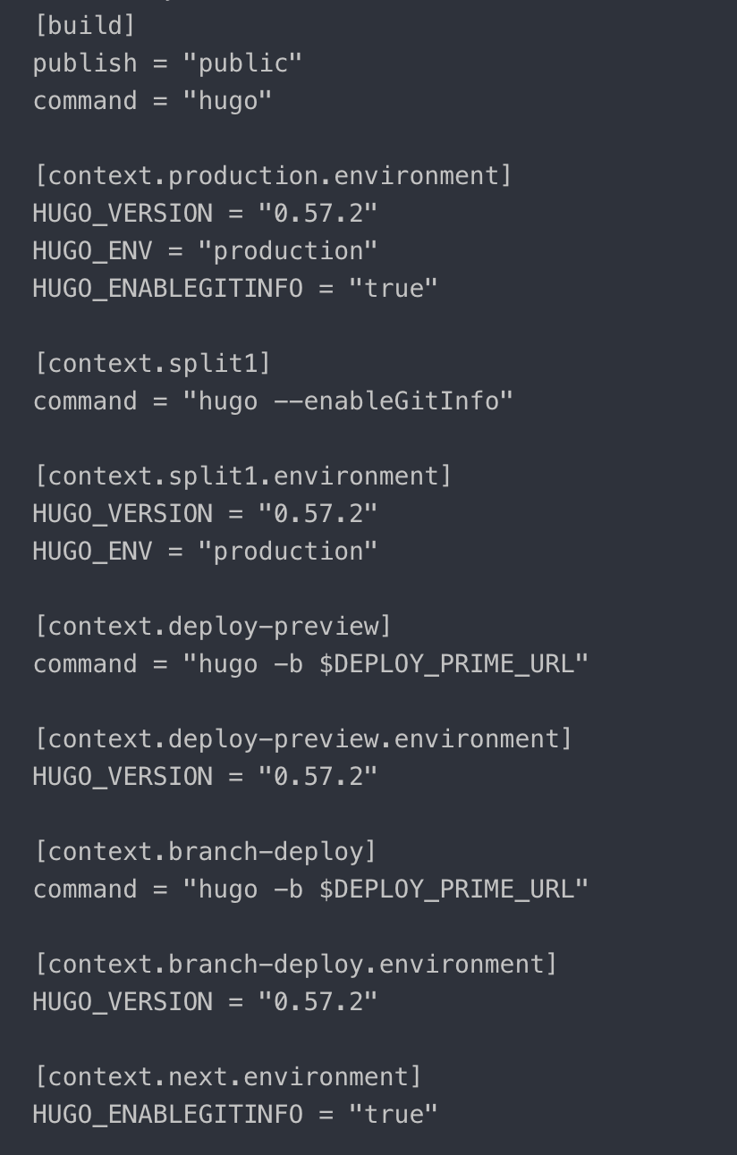Image resolution: width=737 pixels, height=1155 pixels.
Task: Click the deploy-preview command with $DEPLOY_PRIME_URL
Action: tap(310, 663)
